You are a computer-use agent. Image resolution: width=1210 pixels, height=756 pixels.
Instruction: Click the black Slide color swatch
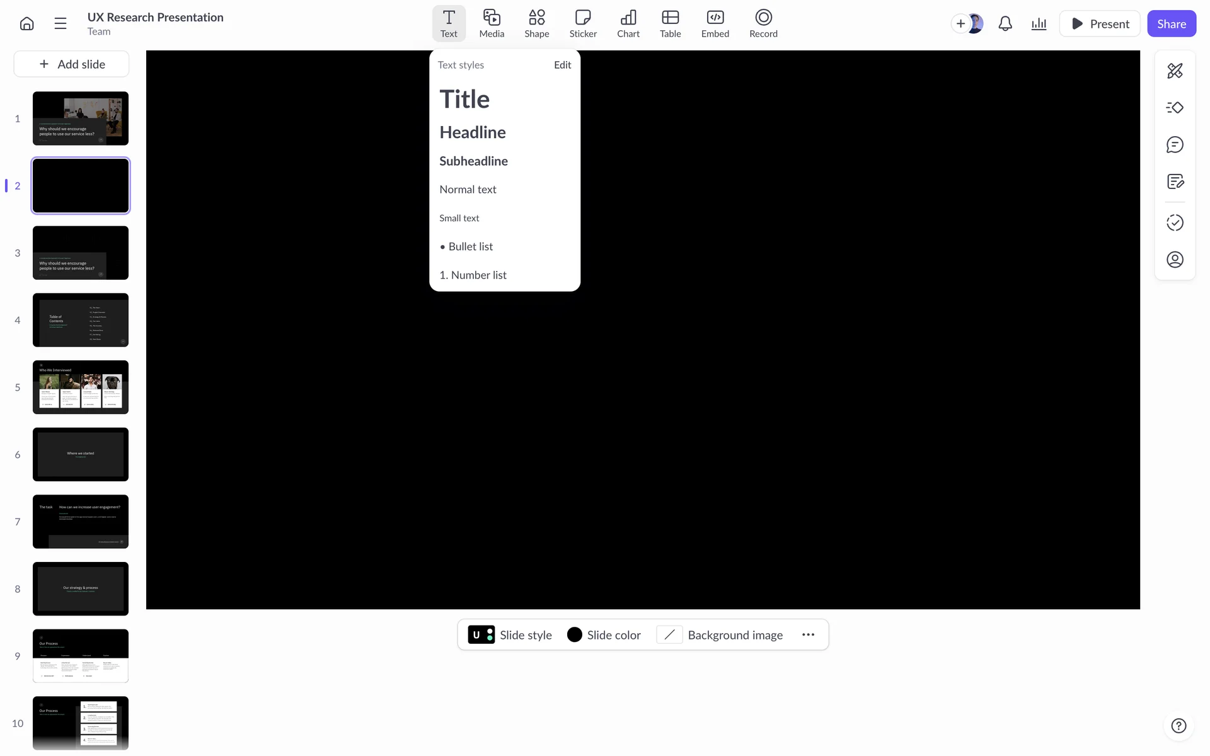point(574,635)
